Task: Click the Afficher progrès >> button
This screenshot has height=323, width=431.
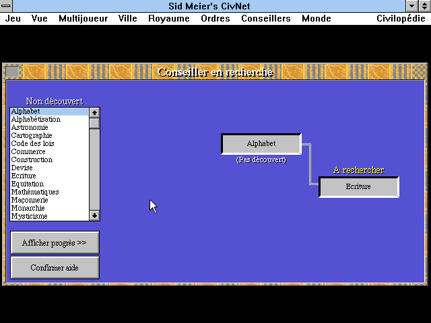Action: pos(55,243)
